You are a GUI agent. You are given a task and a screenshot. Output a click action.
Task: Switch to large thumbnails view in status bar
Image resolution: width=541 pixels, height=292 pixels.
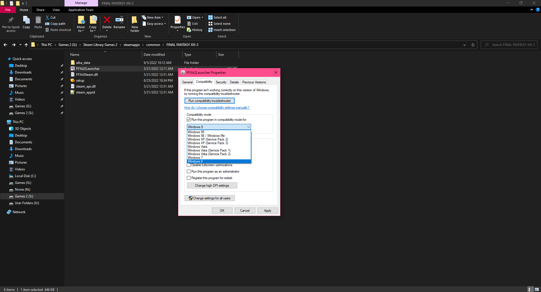[537, 289]
